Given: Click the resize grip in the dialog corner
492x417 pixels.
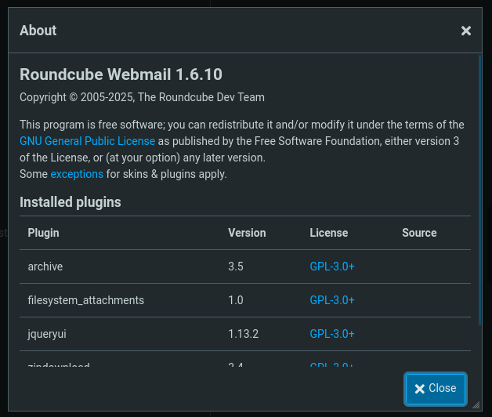Looking at the screenshot, I should (476, 404).
